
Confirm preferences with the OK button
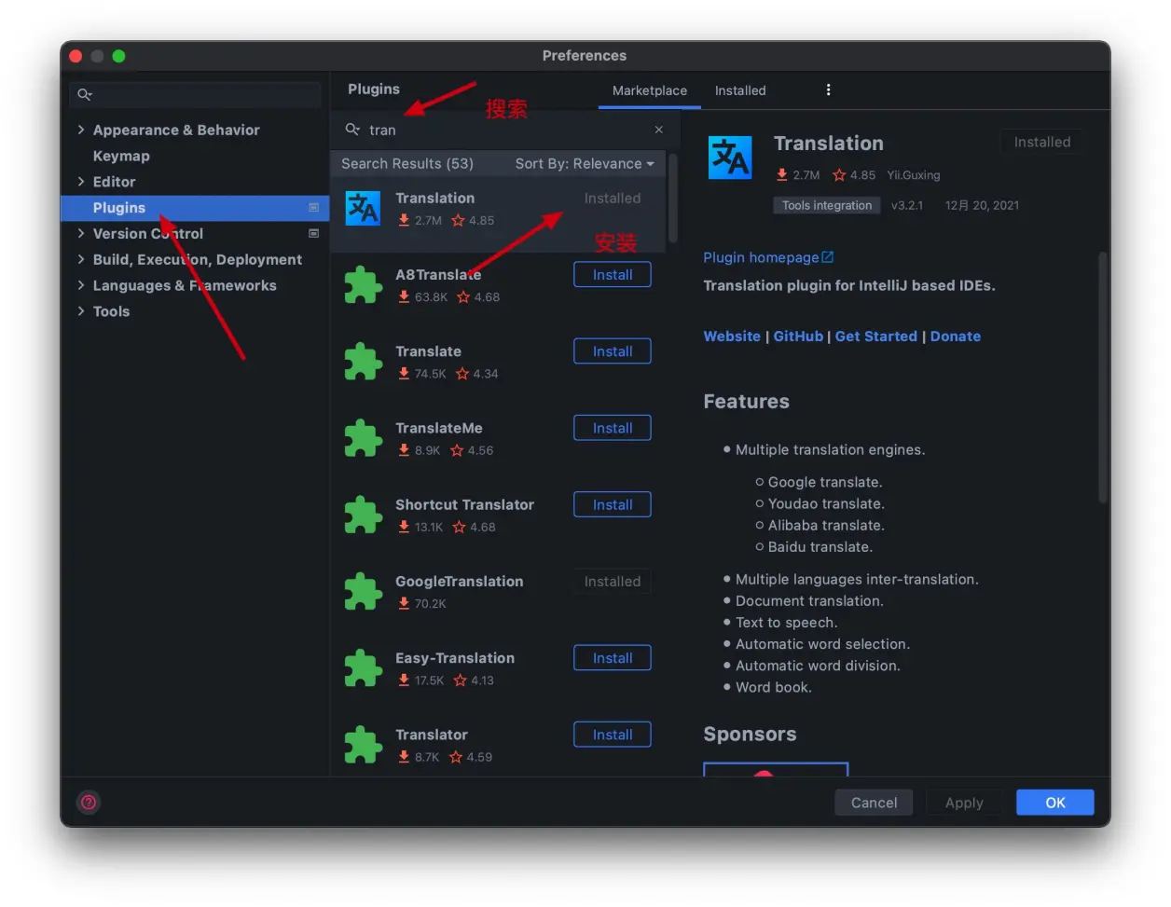click(1055, 803)
